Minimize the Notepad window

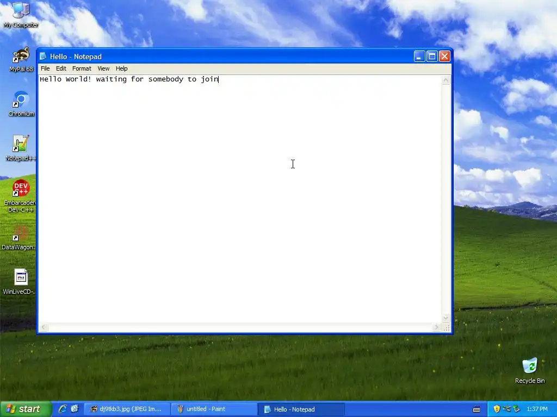tap(419, 56)
